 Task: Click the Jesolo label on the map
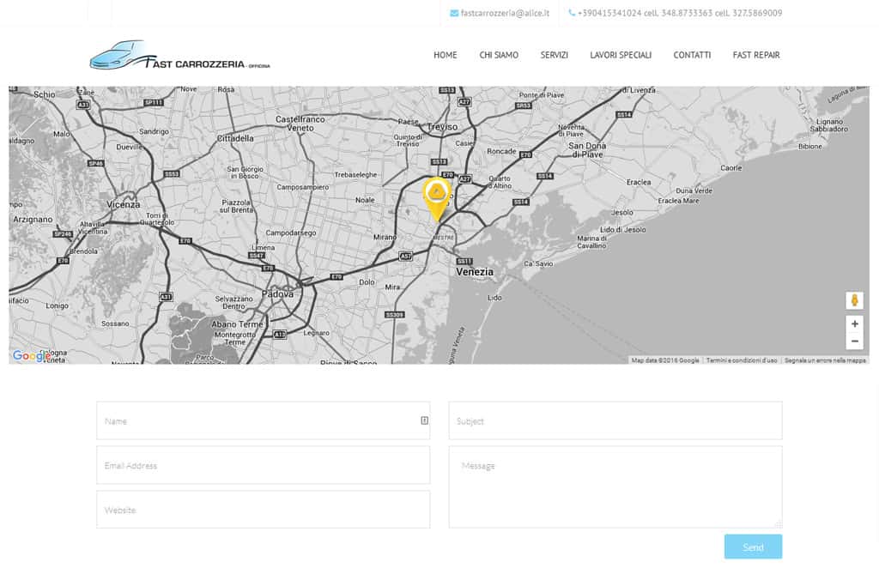(x=622, y=212)
